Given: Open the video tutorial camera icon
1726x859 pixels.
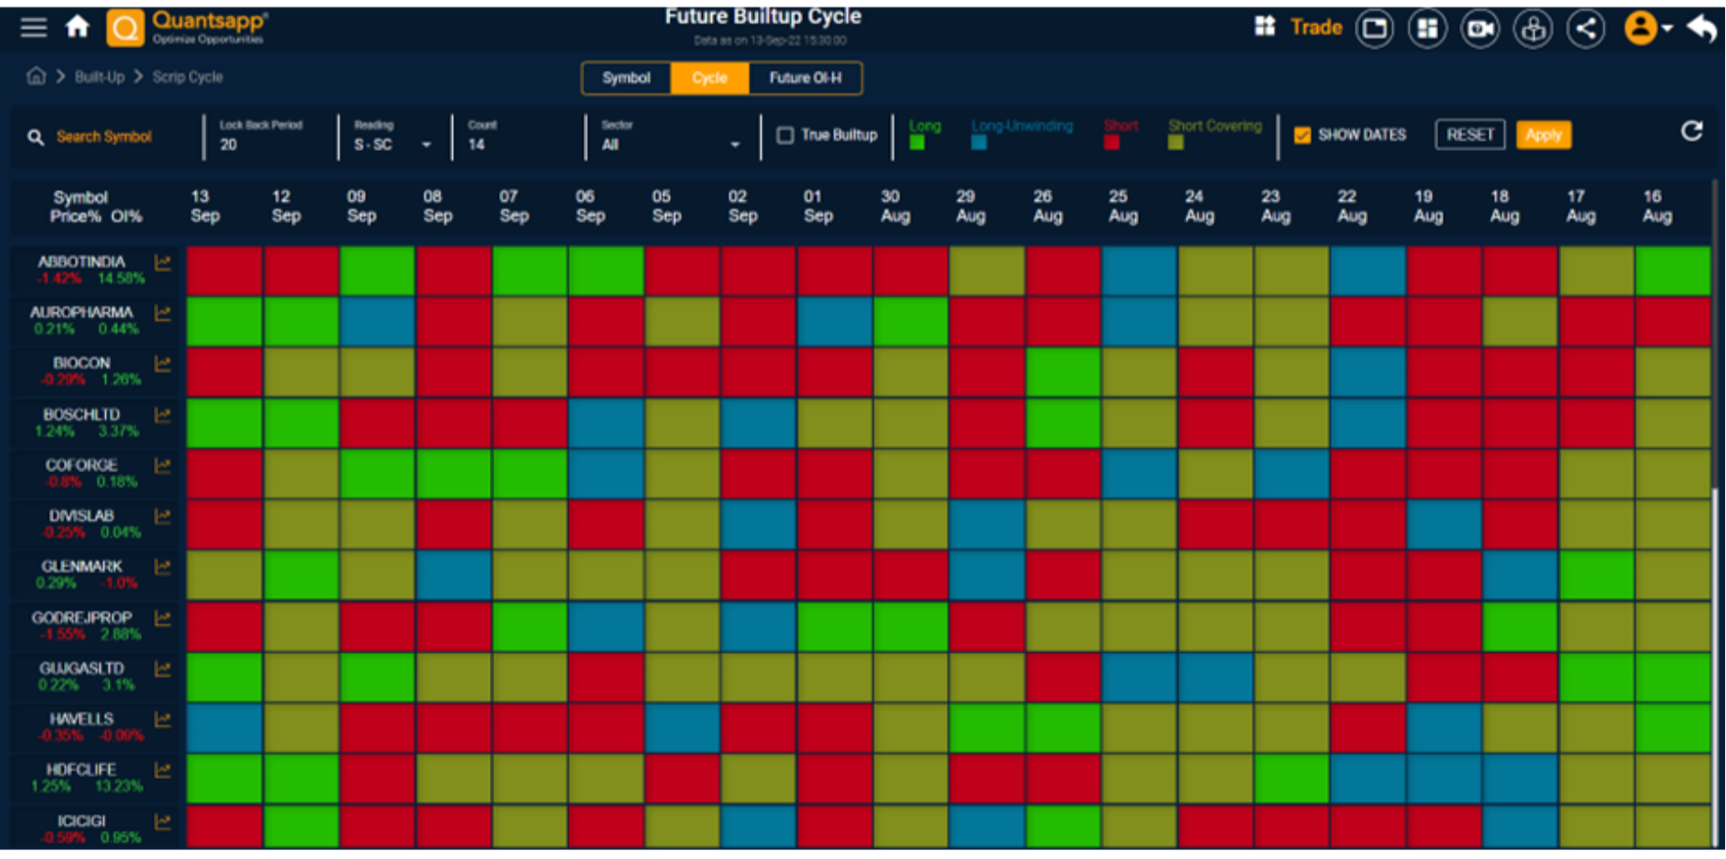Looking at the screenshot, I should click(x=1480, y=28).
